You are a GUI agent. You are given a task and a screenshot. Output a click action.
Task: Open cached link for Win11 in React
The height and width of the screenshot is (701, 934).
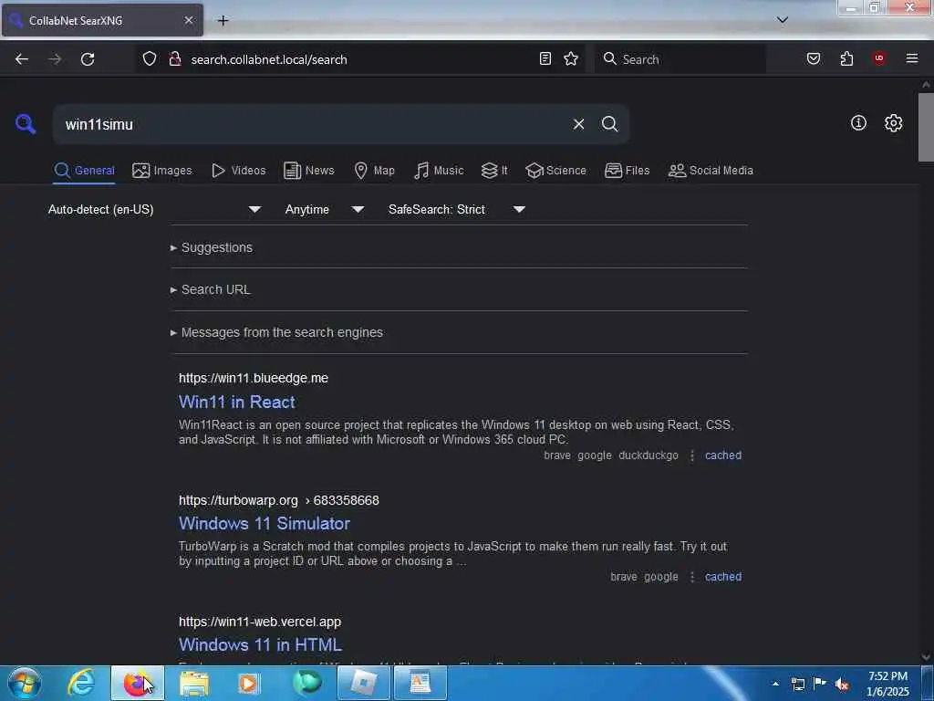point(723,455)
